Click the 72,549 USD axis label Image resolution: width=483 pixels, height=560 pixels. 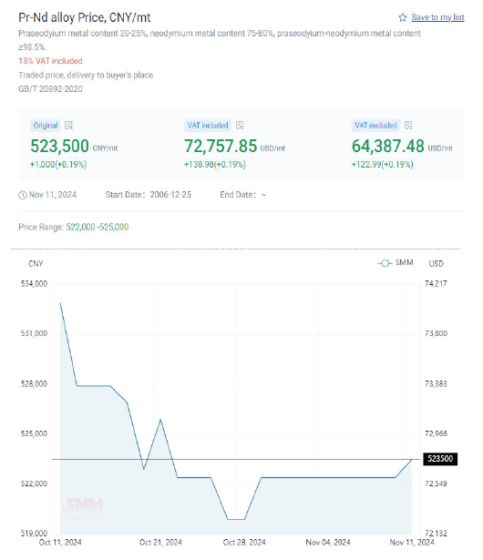pyautogui.click(x=436, y=484)
